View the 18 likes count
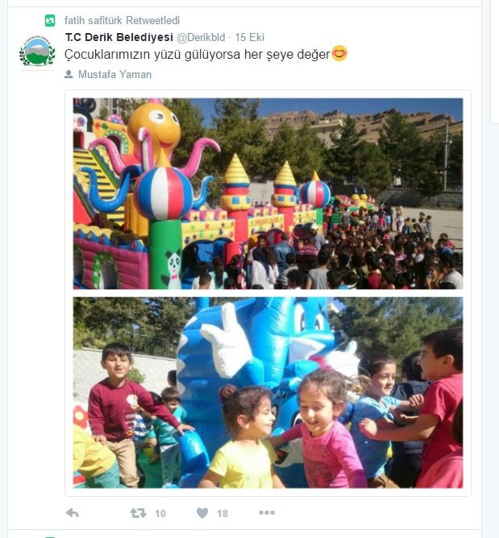Screen dimensions: 499x538 [x=222, y=514]
